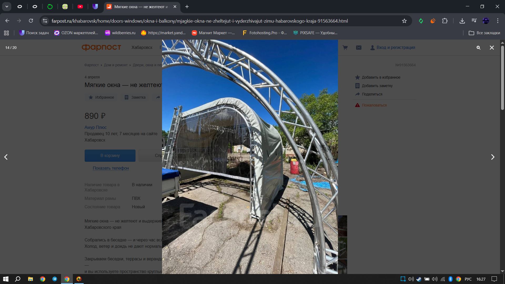Click Вход и регистрация link

395,48
